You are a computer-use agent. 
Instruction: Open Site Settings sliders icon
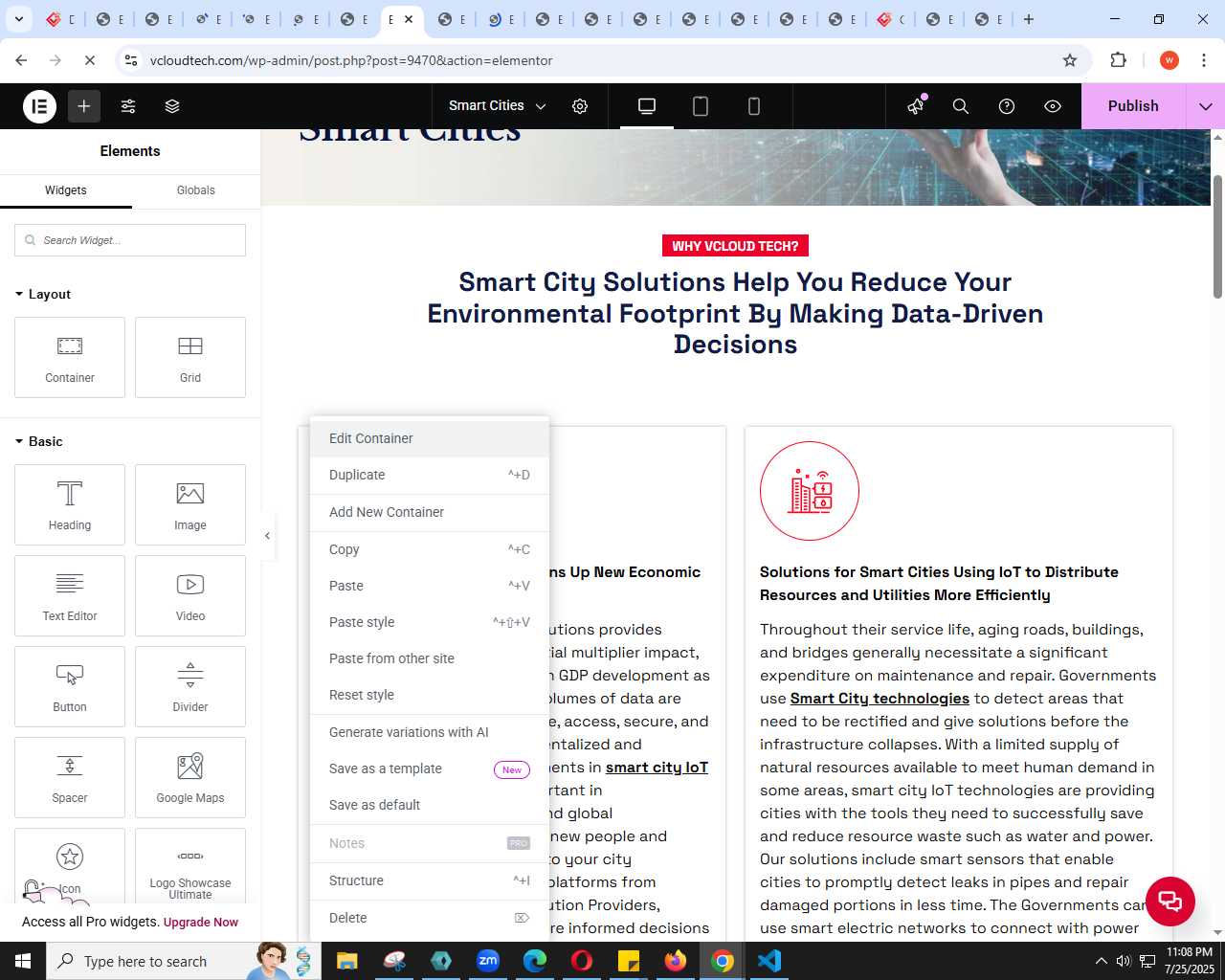(128, 106)
